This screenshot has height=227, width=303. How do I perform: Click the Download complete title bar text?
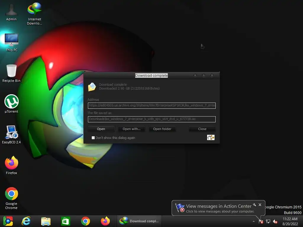pos(151,75)
